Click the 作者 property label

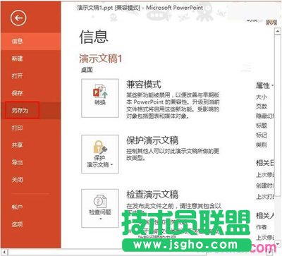[x=262, y=227]
